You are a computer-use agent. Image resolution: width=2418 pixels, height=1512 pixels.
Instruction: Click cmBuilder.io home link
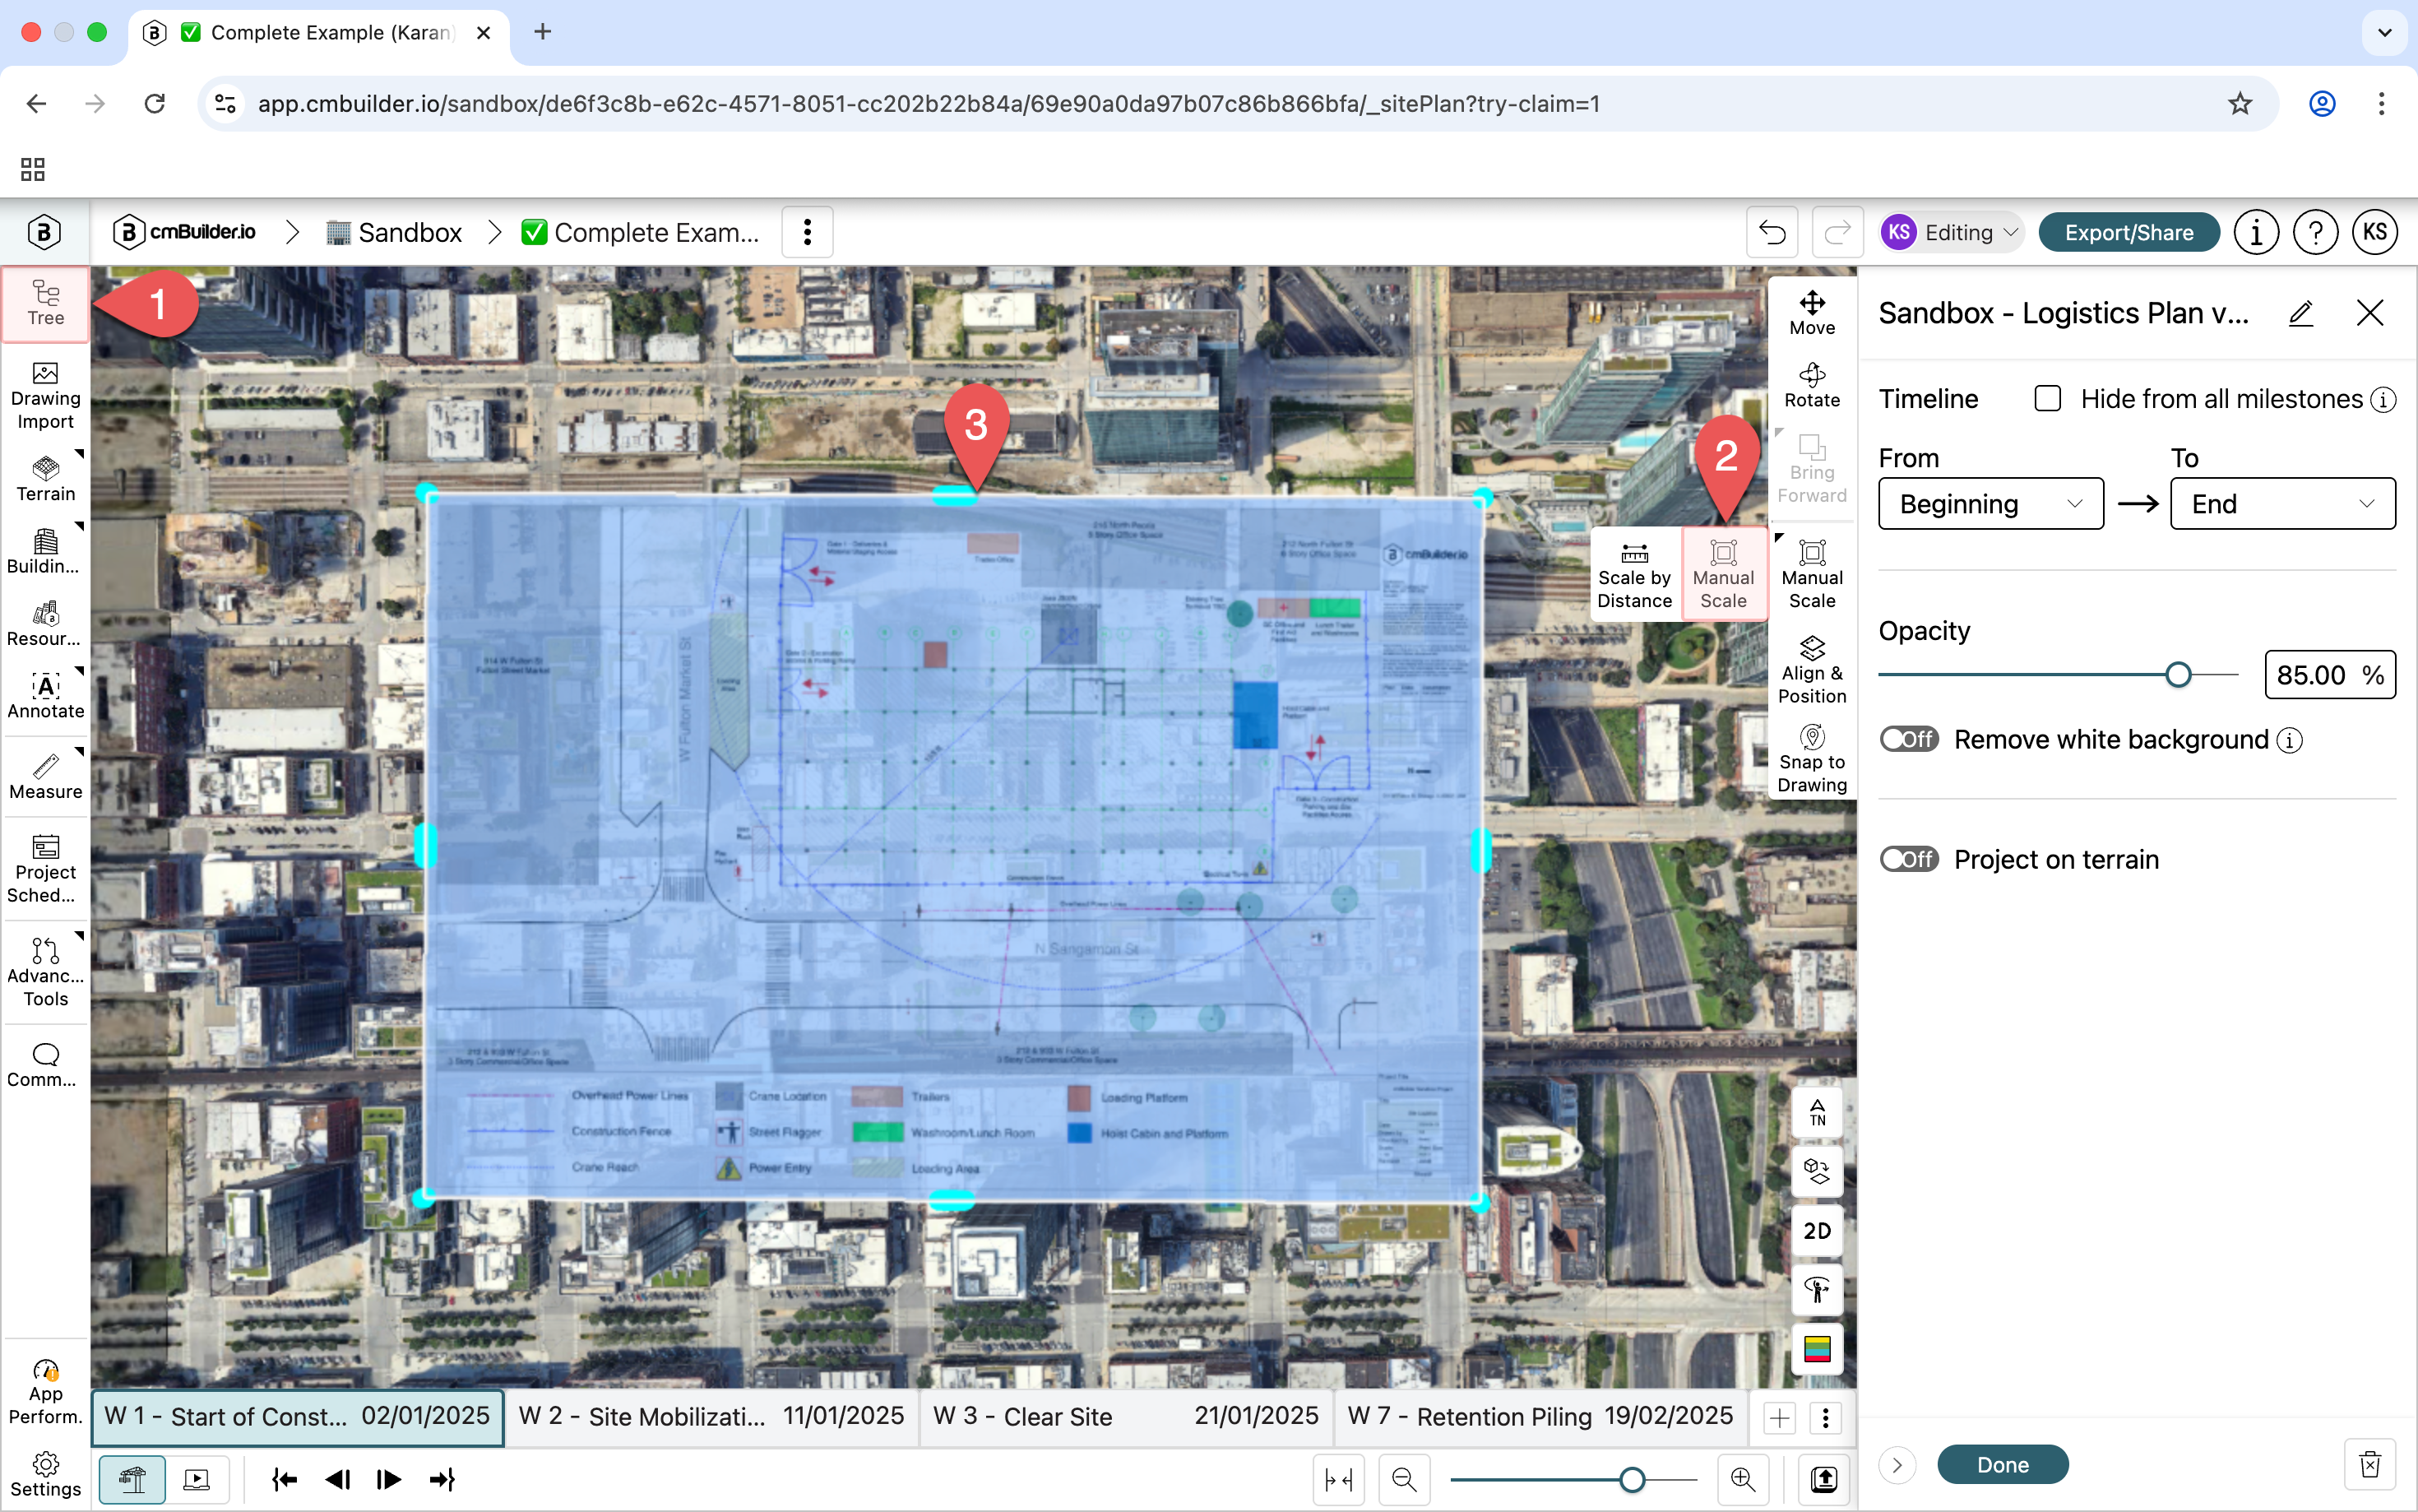(184, 232)
